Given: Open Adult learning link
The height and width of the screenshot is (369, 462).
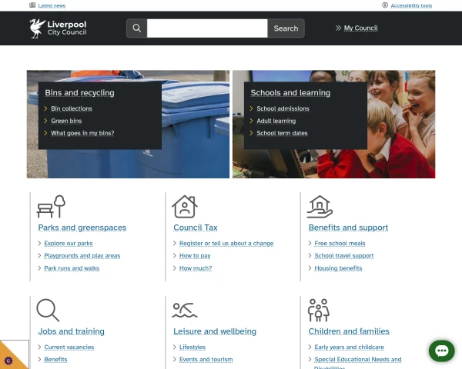Looking at the screenshot, I should [x=276, y=121].
